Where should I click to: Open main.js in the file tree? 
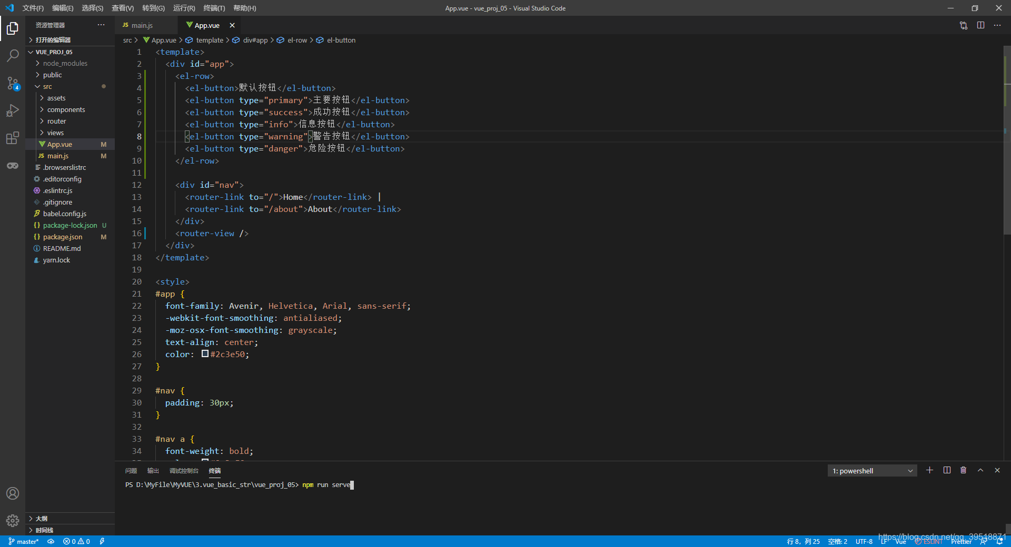point(70,156)
